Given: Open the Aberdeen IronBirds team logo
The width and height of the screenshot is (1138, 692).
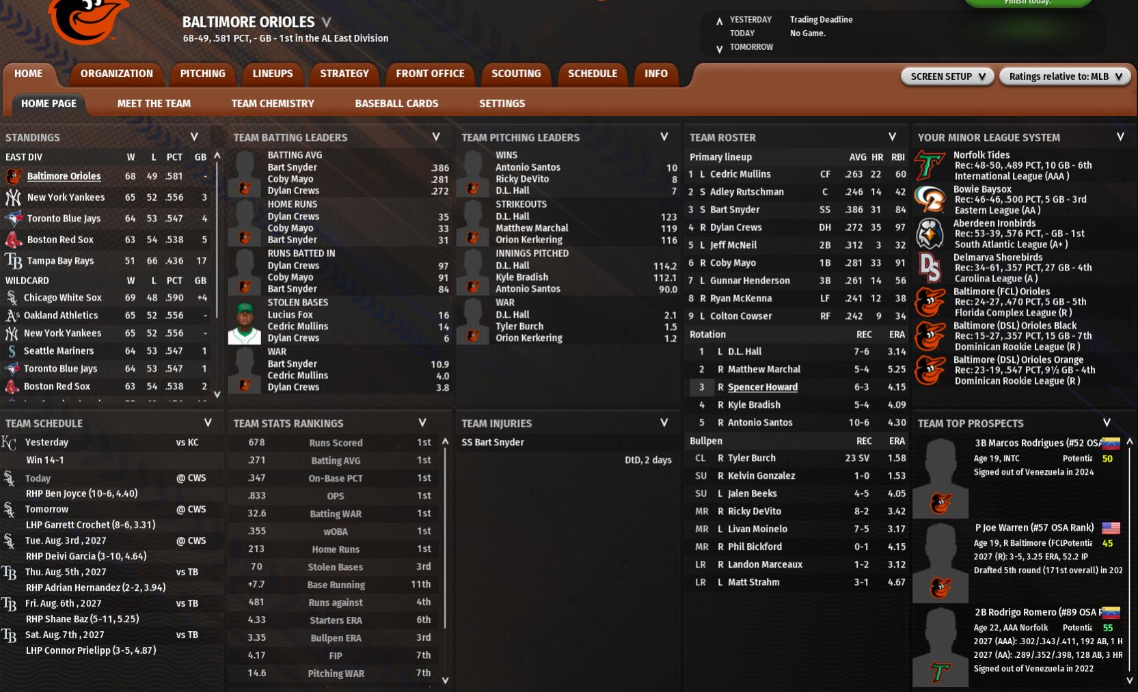Looking at the screenshot, I should coord(930,234).
